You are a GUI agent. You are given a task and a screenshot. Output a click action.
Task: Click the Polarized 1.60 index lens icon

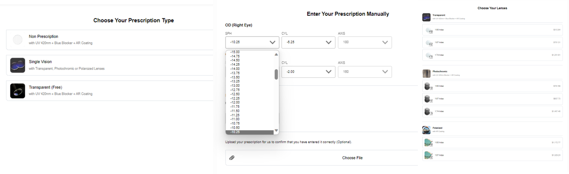(x=428, y=142)
